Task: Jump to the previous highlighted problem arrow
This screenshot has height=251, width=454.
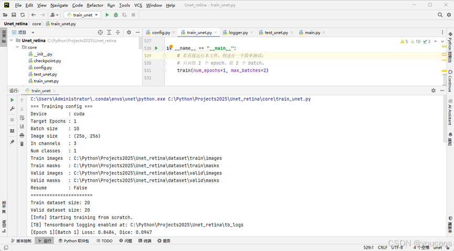Action: click(436, 41)
